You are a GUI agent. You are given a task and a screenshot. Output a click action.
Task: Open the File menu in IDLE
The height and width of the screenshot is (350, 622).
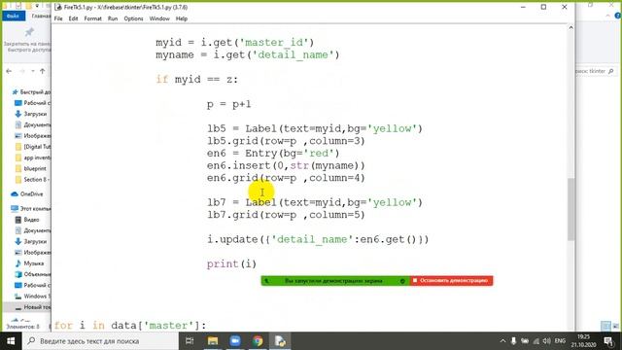click(x=58, y=18)
